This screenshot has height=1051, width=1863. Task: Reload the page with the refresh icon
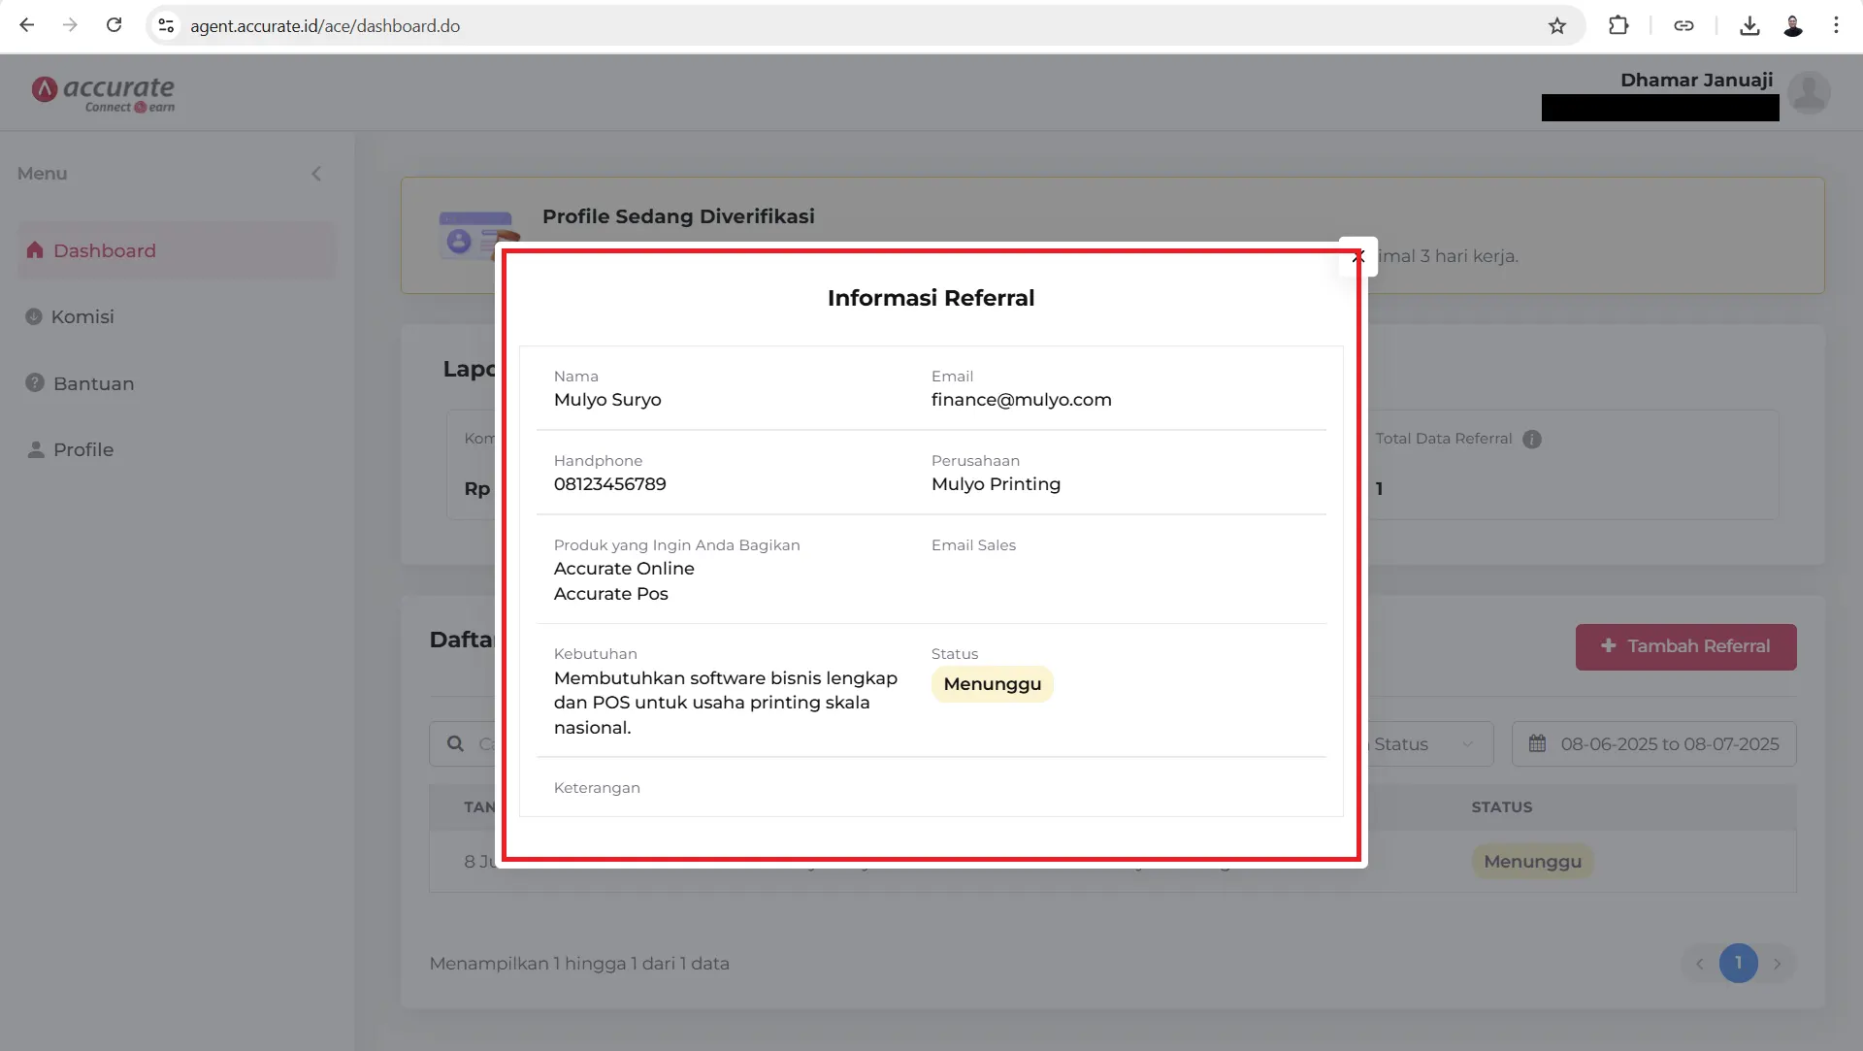tap(114, 25)
